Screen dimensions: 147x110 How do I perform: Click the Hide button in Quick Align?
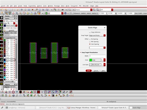tap(88, 71)
